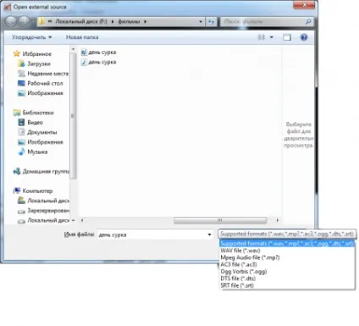The height and width of the screenshot is (326, 359).
Task: Click the file list scroll left arrow
Action: coord(82,220)
